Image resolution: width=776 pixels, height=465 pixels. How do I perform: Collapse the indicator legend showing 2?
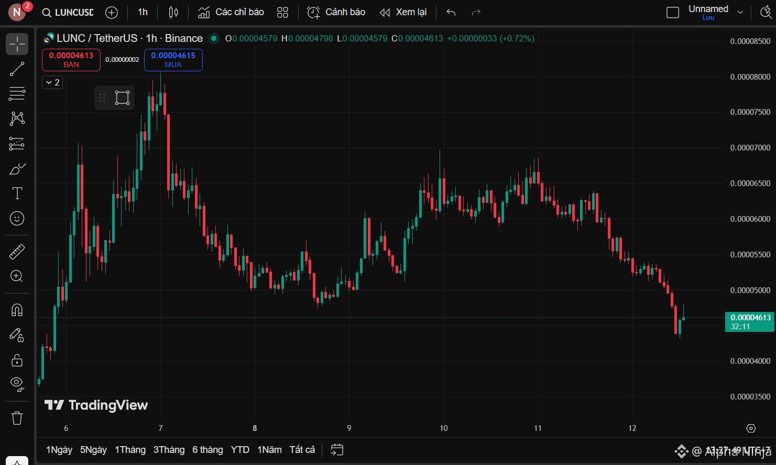pos(52,82)
